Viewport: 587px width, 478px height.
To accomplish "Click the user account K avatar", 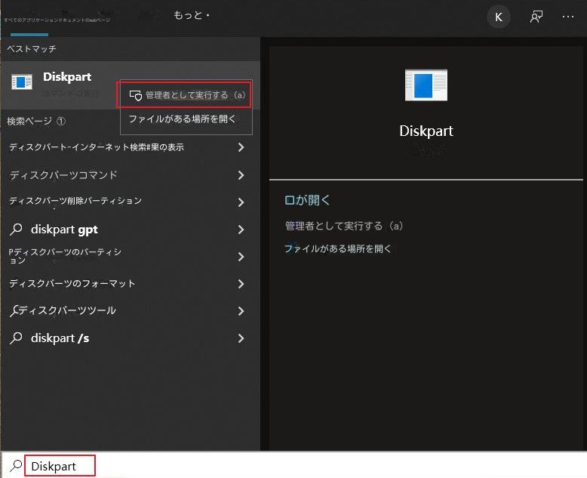I will pyautogui.click(x=498, y=17).
